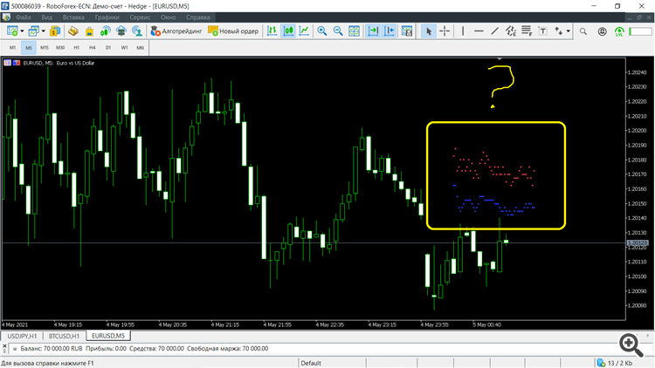Switch to the USDJPY,H1 chart tab

pos(22,336)
